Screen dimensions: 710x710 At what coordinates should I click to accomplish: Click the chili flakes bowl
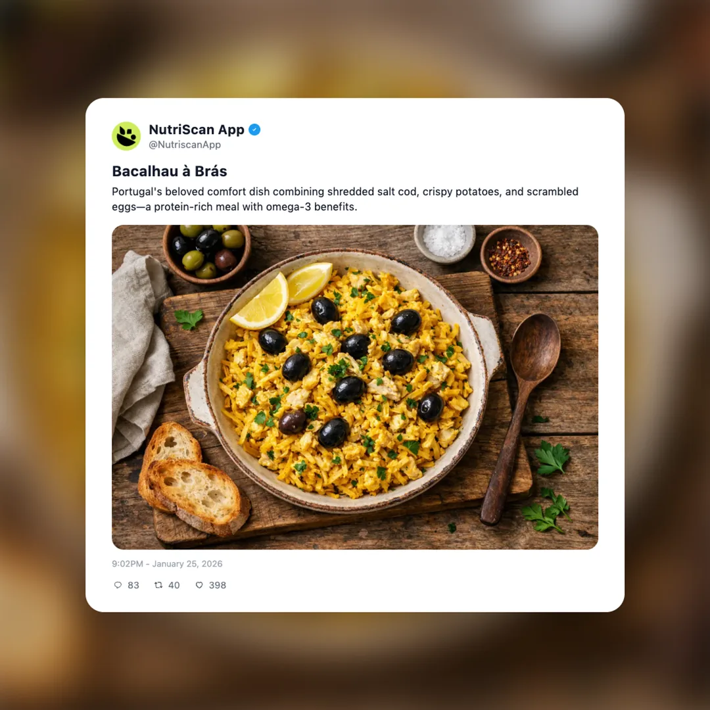(x=511, y=254)
